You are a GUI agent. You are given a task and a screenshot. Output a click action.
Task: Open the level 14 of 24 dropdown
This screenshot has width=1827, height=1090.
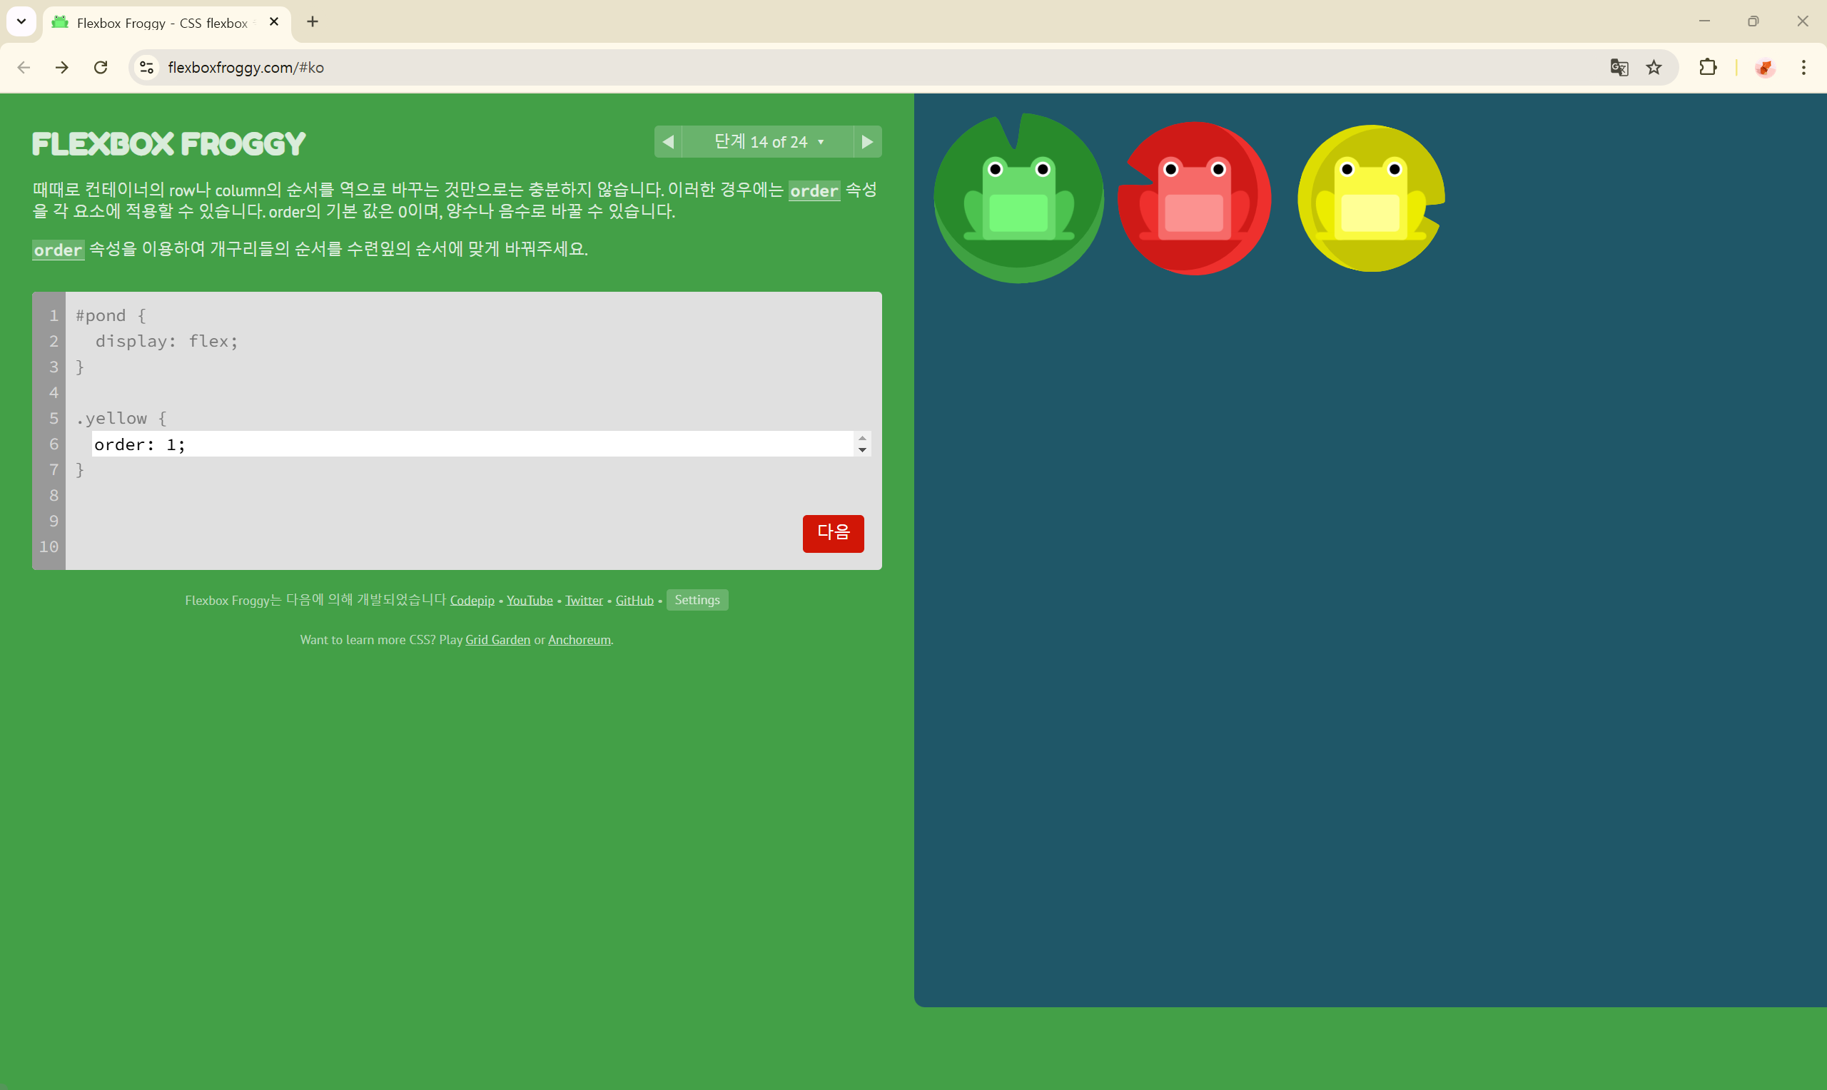point(768,142)
